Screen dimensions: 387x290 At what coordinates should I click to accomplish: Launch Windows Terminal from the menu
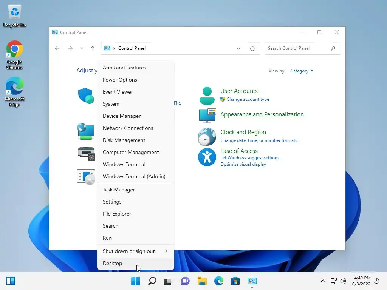(136, 165)
